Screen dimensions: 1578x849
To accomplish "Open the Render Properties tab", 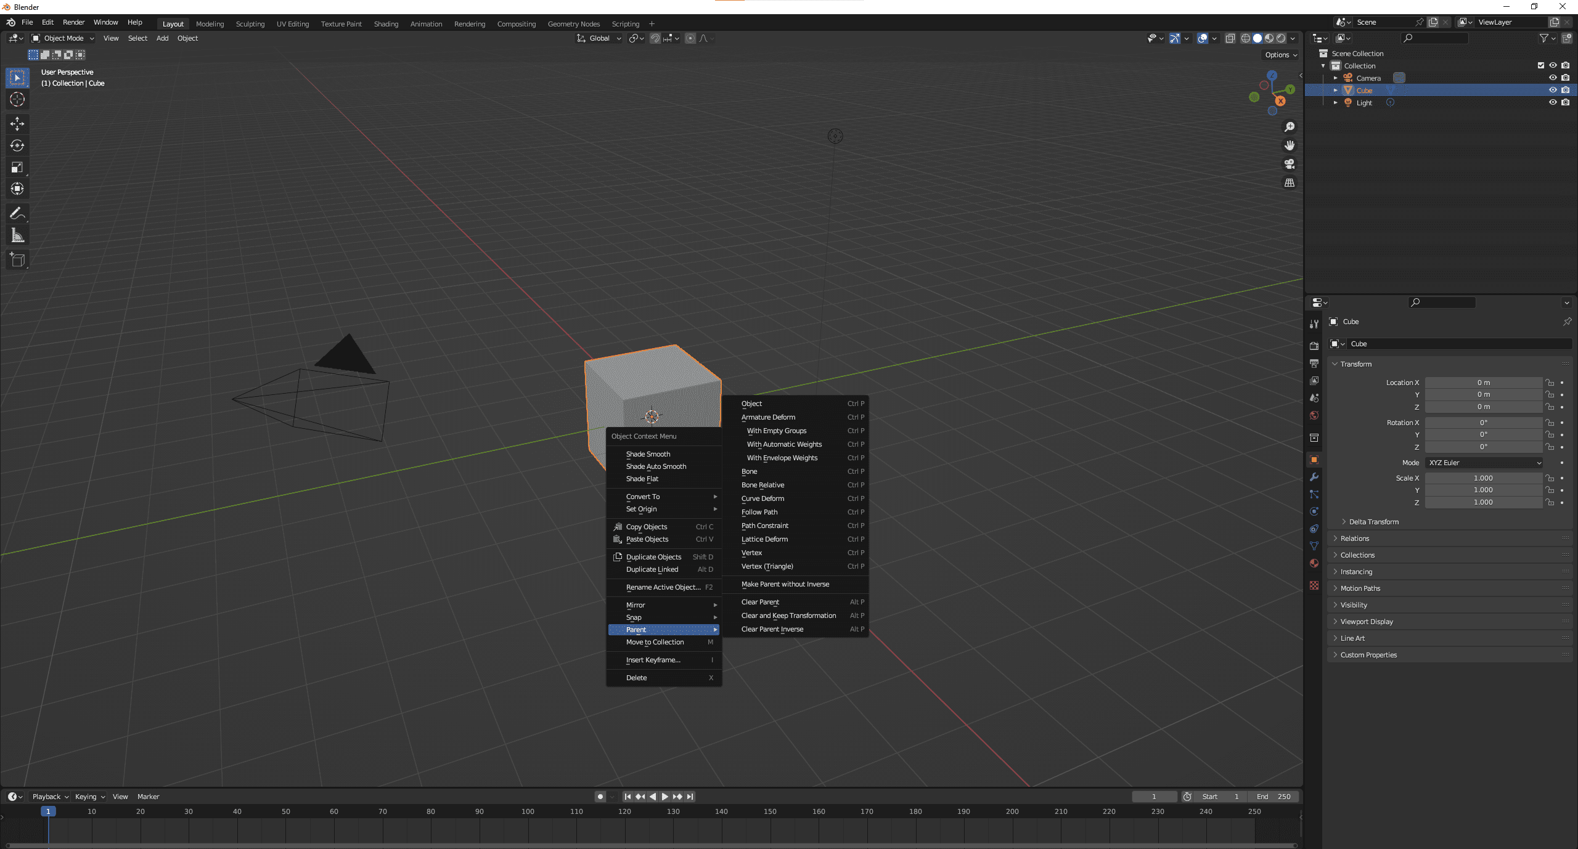I will pos(1314,346).
